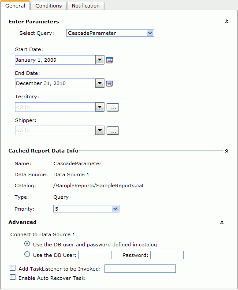This screenshot has width=238, height=290.
Task: Click the Territory ellipsis browse button
Action: [x=113, y=108]
